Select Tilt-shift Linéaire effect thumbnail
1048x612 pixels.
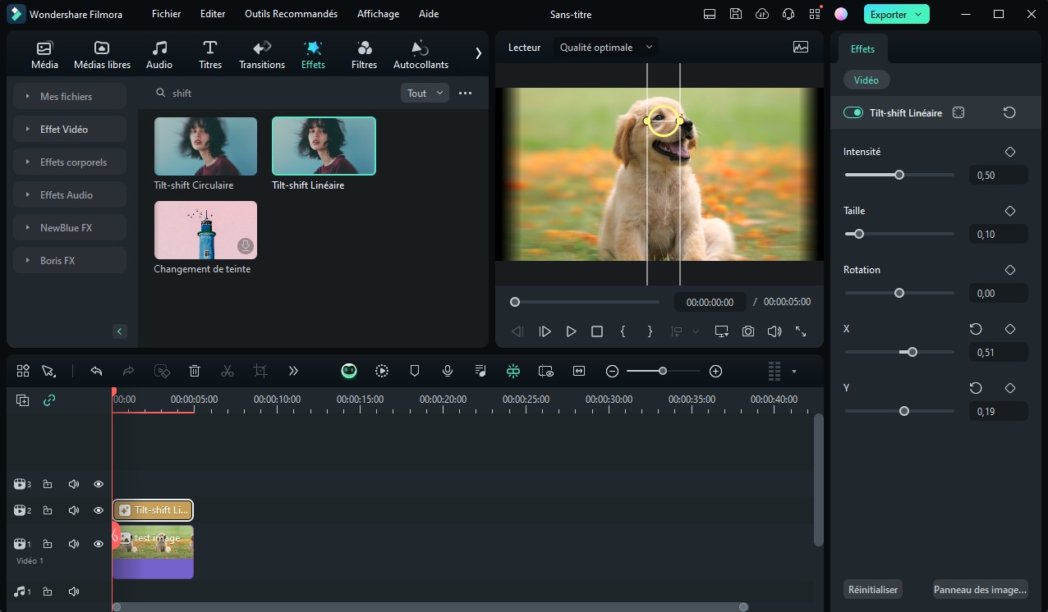324,146
